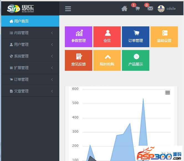This screenshot has width=184, height=161.
Task: Click the edit-note icon on 意见反馈 tile
Action: tap(79, 56)
